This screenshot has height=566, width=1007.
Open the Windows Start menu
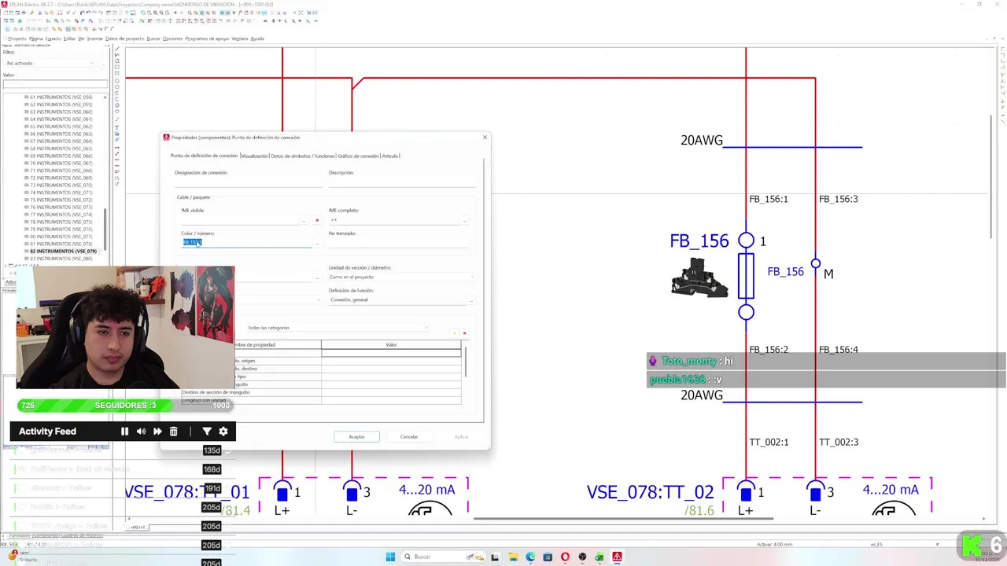pyautogui.click(x=390, y=557)
